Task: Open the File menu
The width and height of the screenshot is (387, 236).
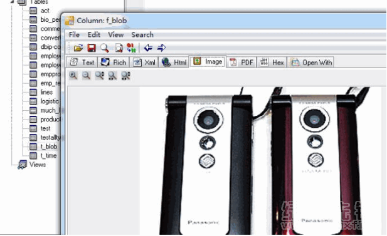Action: tap(74, 34)
